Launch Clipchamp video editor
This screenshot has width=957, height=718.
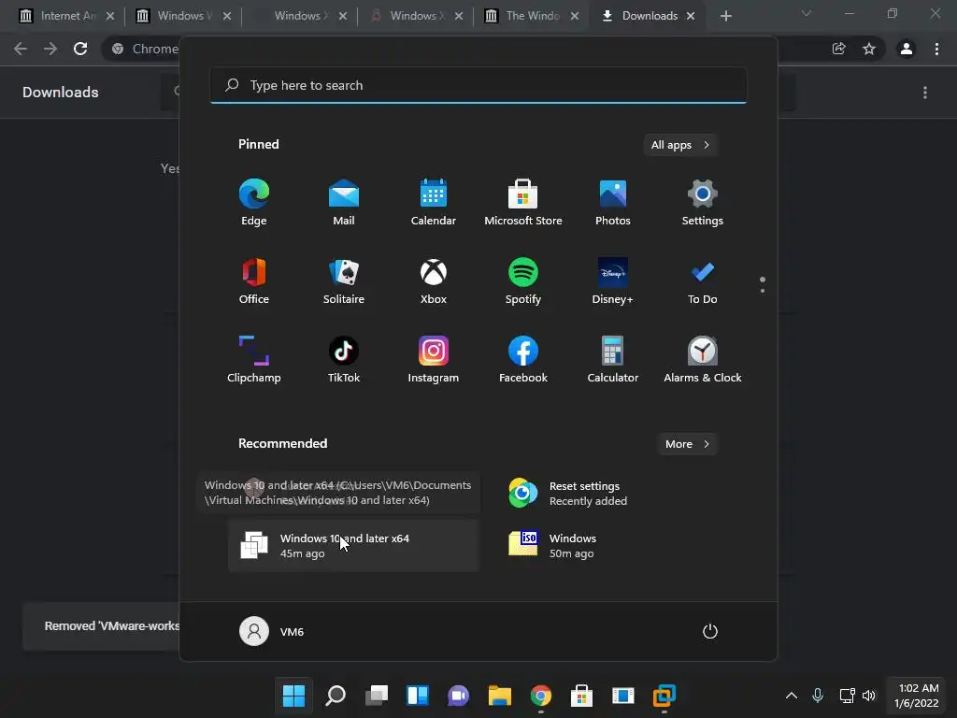254,360
